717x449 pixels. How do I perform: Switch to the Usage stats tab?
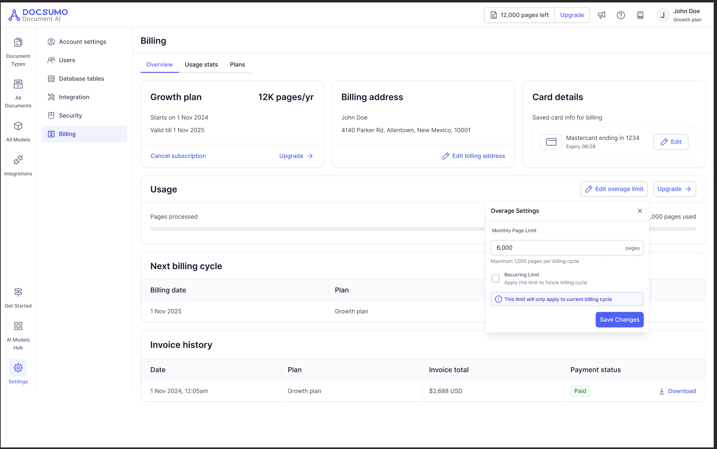click(x=201, y=65)
